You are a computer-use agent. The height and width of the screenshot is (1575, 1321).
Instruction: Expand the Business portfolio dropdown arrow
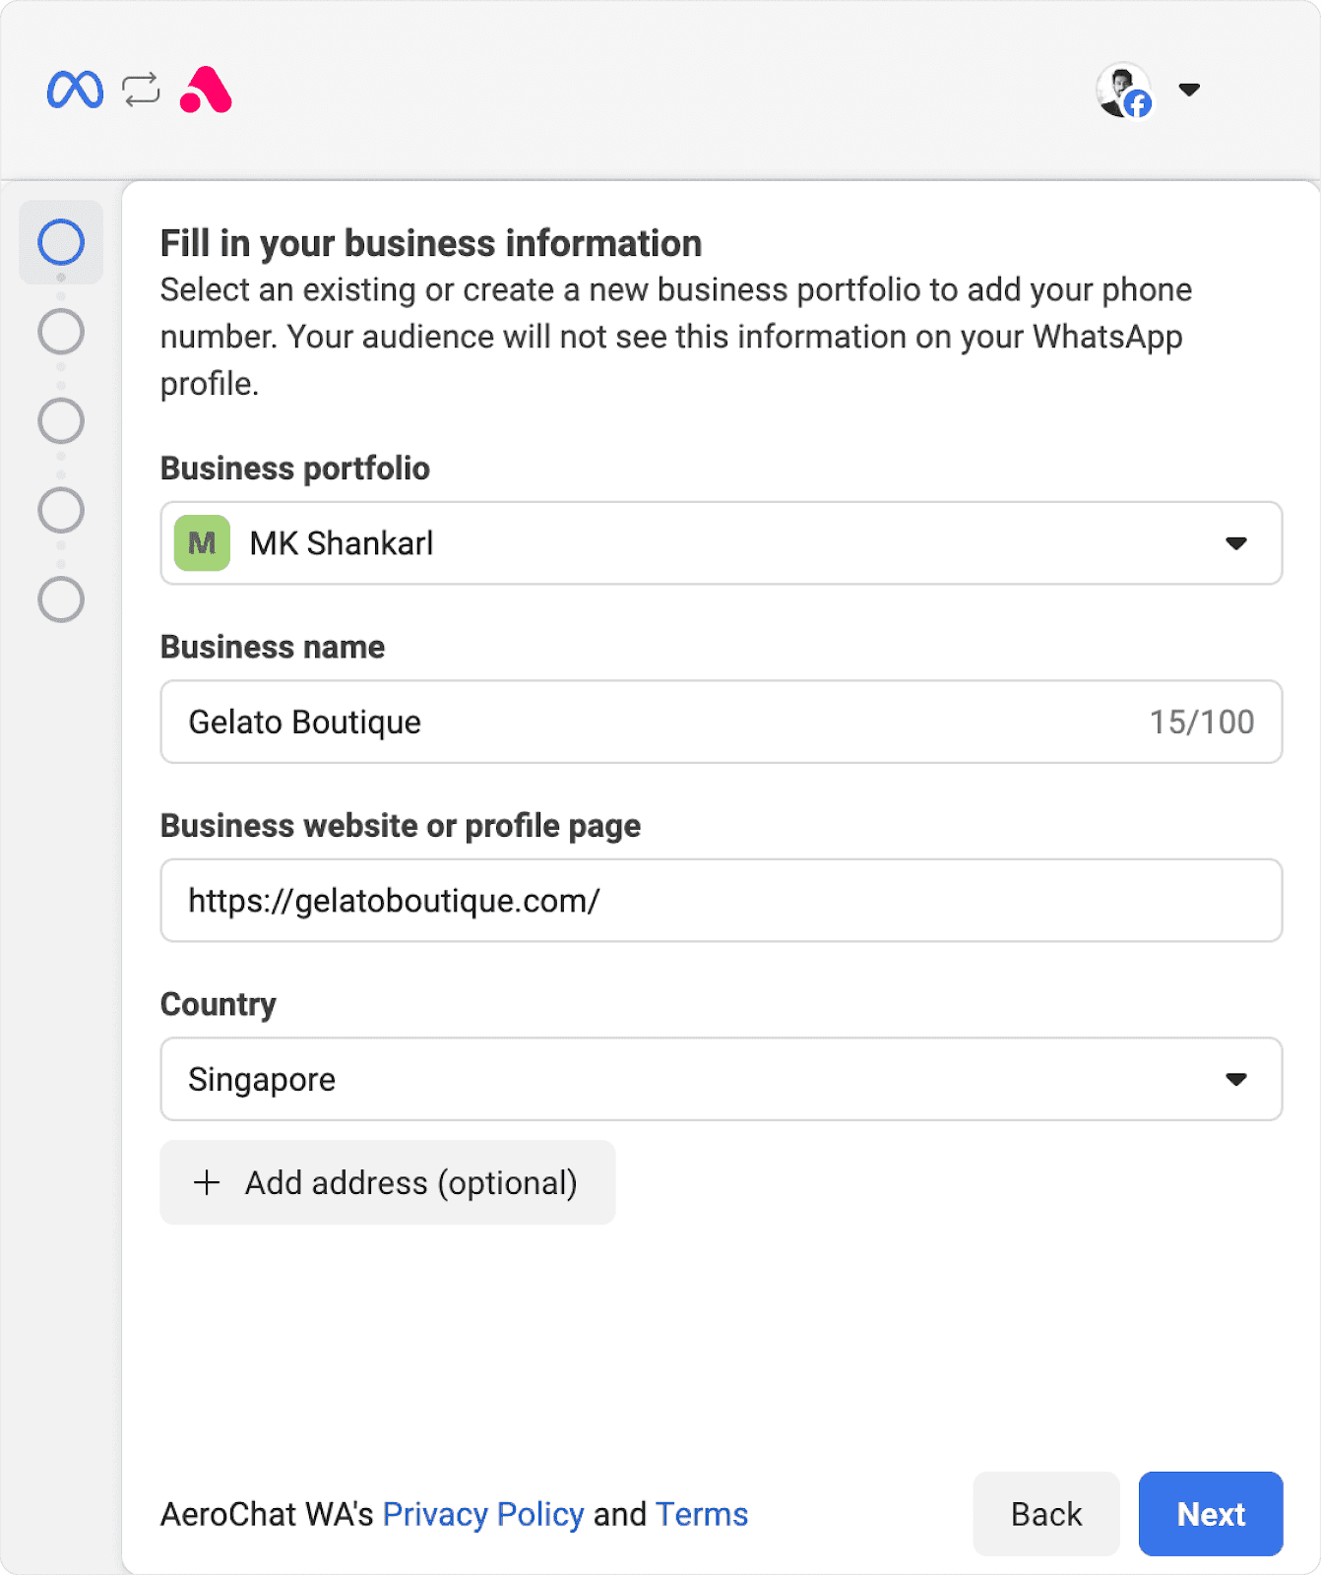pos(1236,543)
